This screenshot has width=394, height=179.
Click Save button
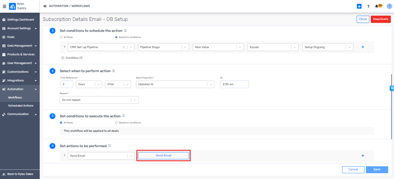tap(377, 170)
